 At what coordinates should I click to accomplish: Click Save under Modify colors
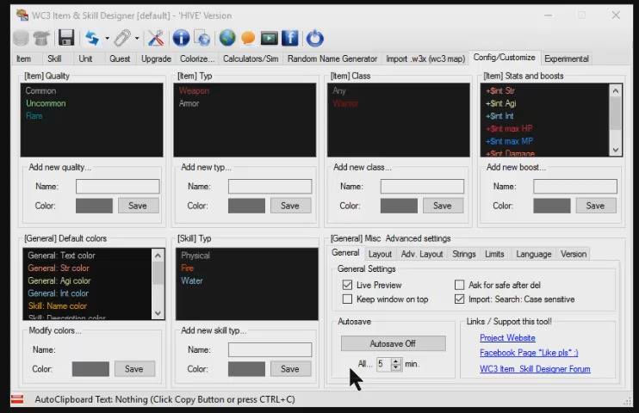[x=134, y=369]
